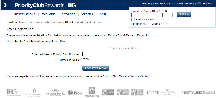Open the Holiday Inn Express logo
The width and height of the screenshot is (216, 98).
108,92
